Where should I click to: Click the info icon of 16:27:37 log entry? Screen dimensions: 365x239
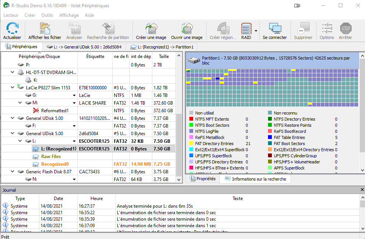[x=5, y=206]
